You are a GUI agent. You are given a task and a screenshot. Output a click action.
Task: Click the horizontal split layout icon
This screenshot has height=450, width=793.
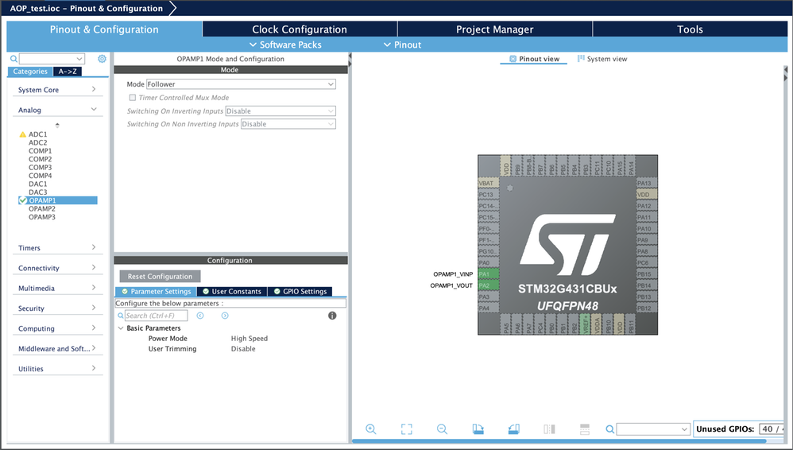[585, 429]
